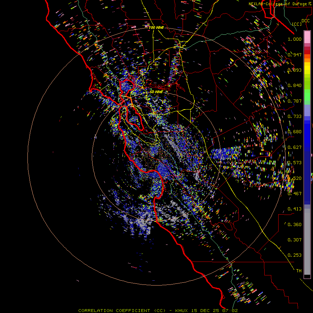Select the 0.467 scale value
Viewport: 313px width, 313px height.
[x=295, y=193]
